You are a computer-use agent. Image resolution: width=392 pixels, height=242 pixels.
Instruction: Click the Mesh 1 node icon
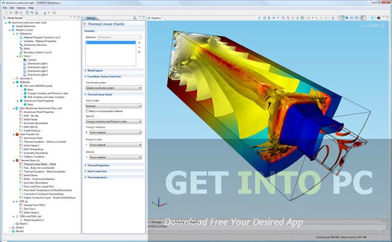[17, 223]
